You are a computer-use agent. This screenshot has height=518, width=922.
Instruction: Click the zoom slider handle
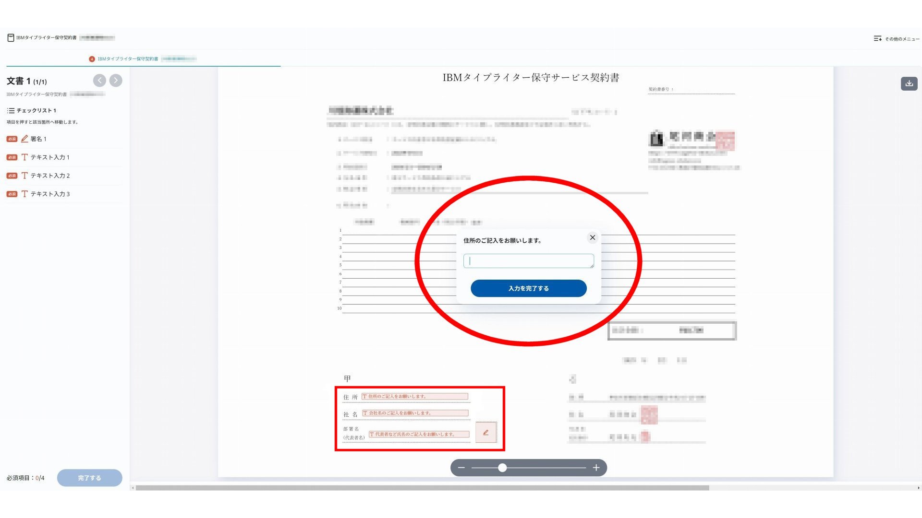point(502,468)
